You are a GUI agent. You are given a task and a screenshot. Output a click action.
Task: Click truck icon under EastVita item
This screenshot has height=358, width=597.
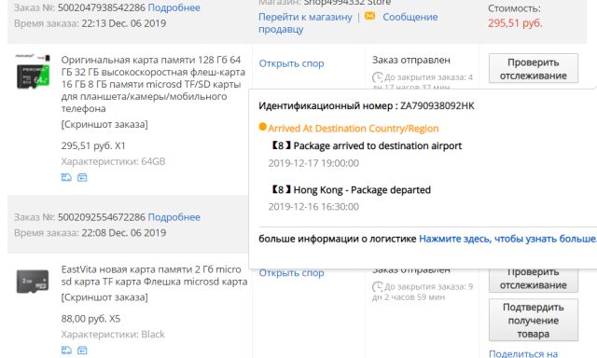pyautogui.click(x=66, y=350)
